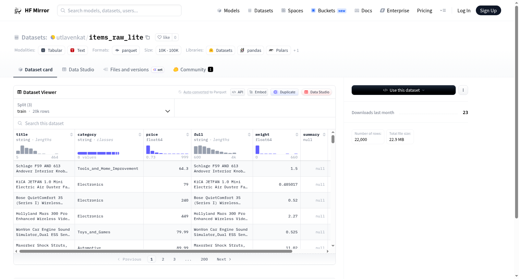519x279 pixels.
Task: Open the API button
Action: coord(238,92)
